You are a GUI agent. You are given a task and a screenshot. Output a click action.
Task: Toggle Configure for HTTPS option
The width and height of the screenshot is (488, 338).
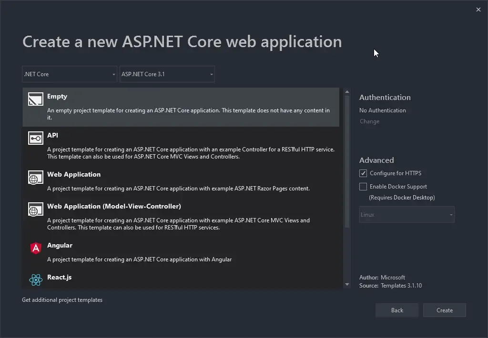363,173
